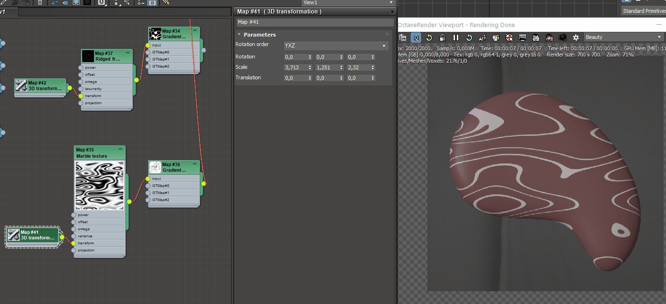Open the View1 dropdown at top
Screen dimensions: 666x304
(349, 2)
